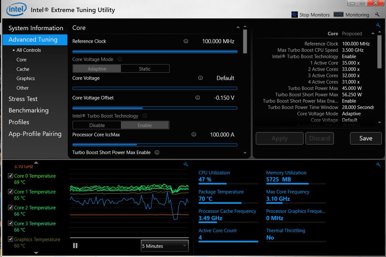Show info for Processor Core IccMax
Viewport: 386px width, 257px height.
coord(194,135)
